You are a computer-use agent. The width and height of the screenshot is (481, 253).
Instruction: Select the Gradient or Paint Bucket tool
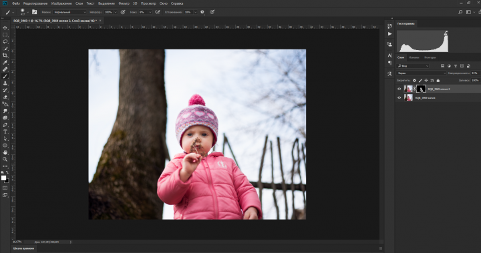point(5,104)
